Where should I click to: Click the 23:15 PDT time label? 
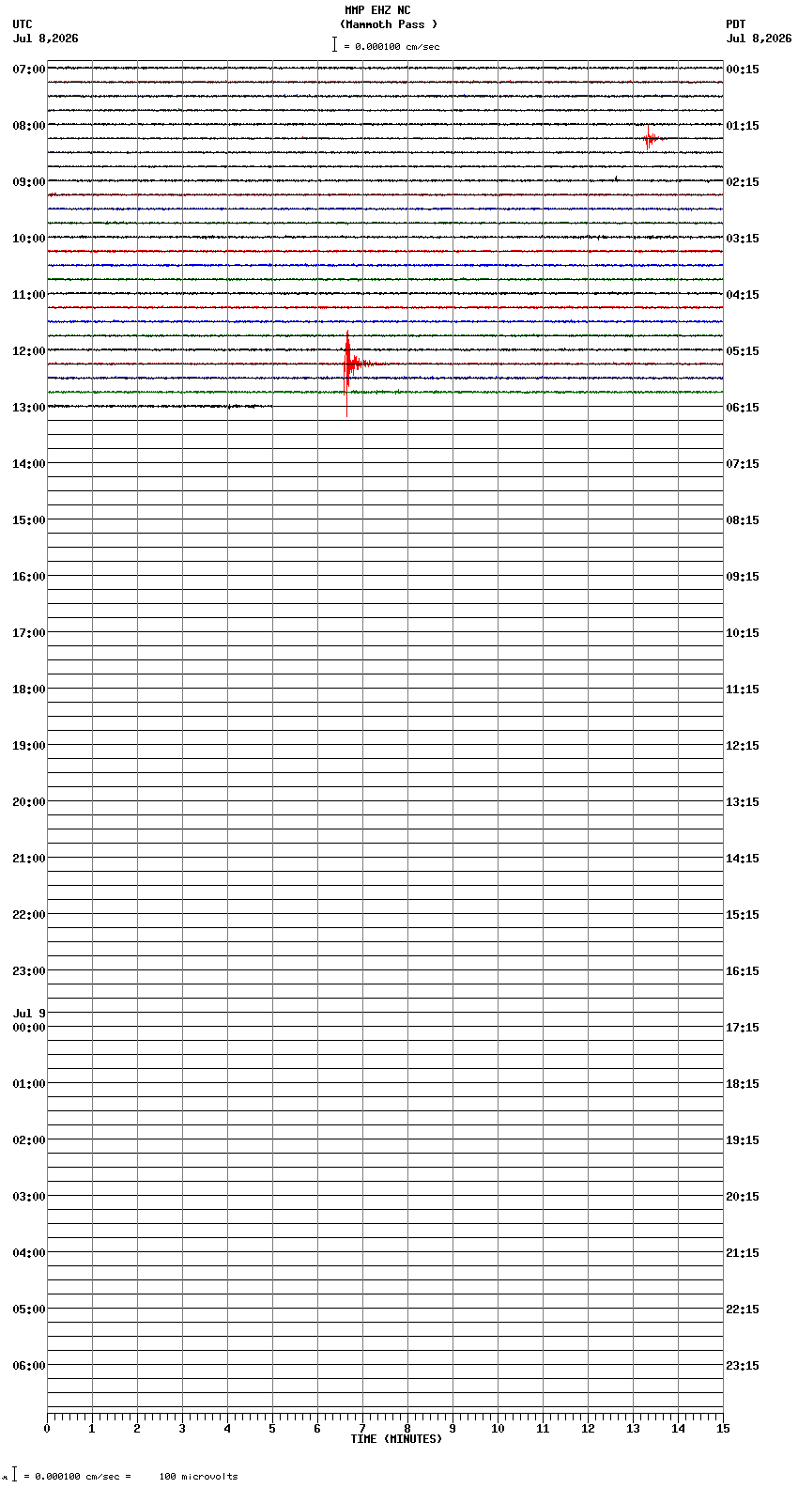743,1366
